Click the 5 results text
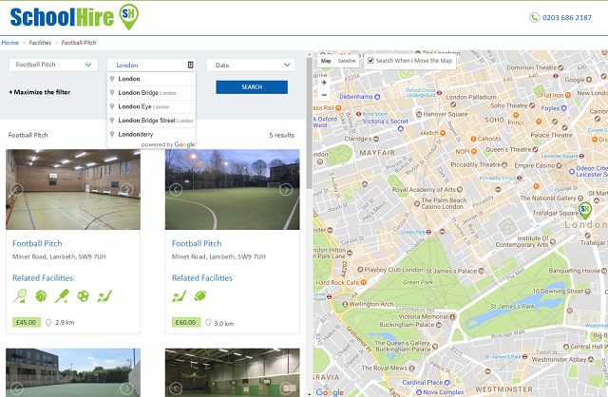 (x=281, y=135)
